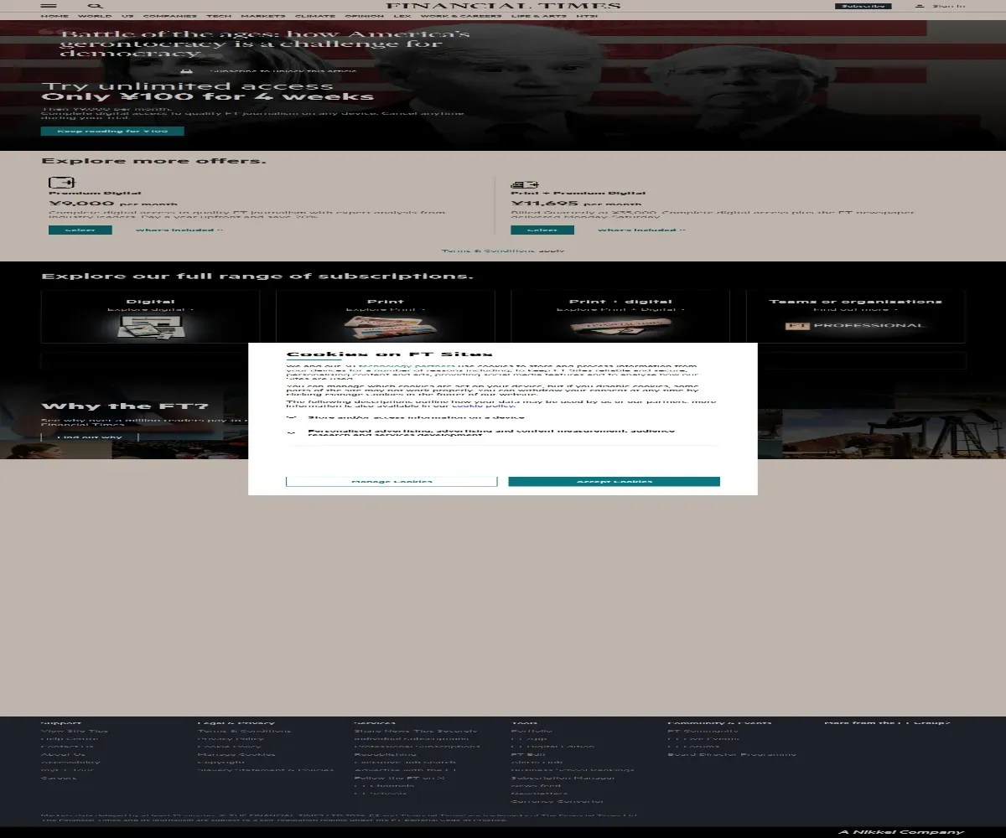Viewport: 1006px width, 838px height.
Task: Click the Premium Digital device icon
Action: (x=62, y=183)
